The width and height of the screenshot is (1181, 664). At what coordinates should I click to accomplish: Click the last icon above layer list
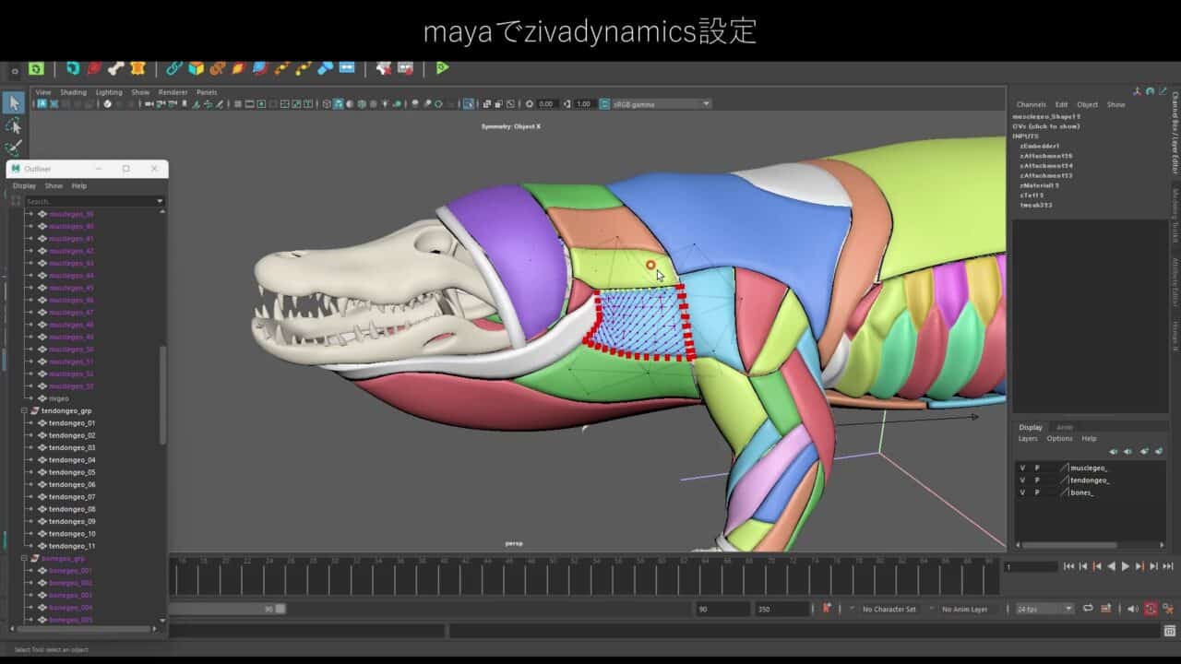click(x=1159, y=452)
